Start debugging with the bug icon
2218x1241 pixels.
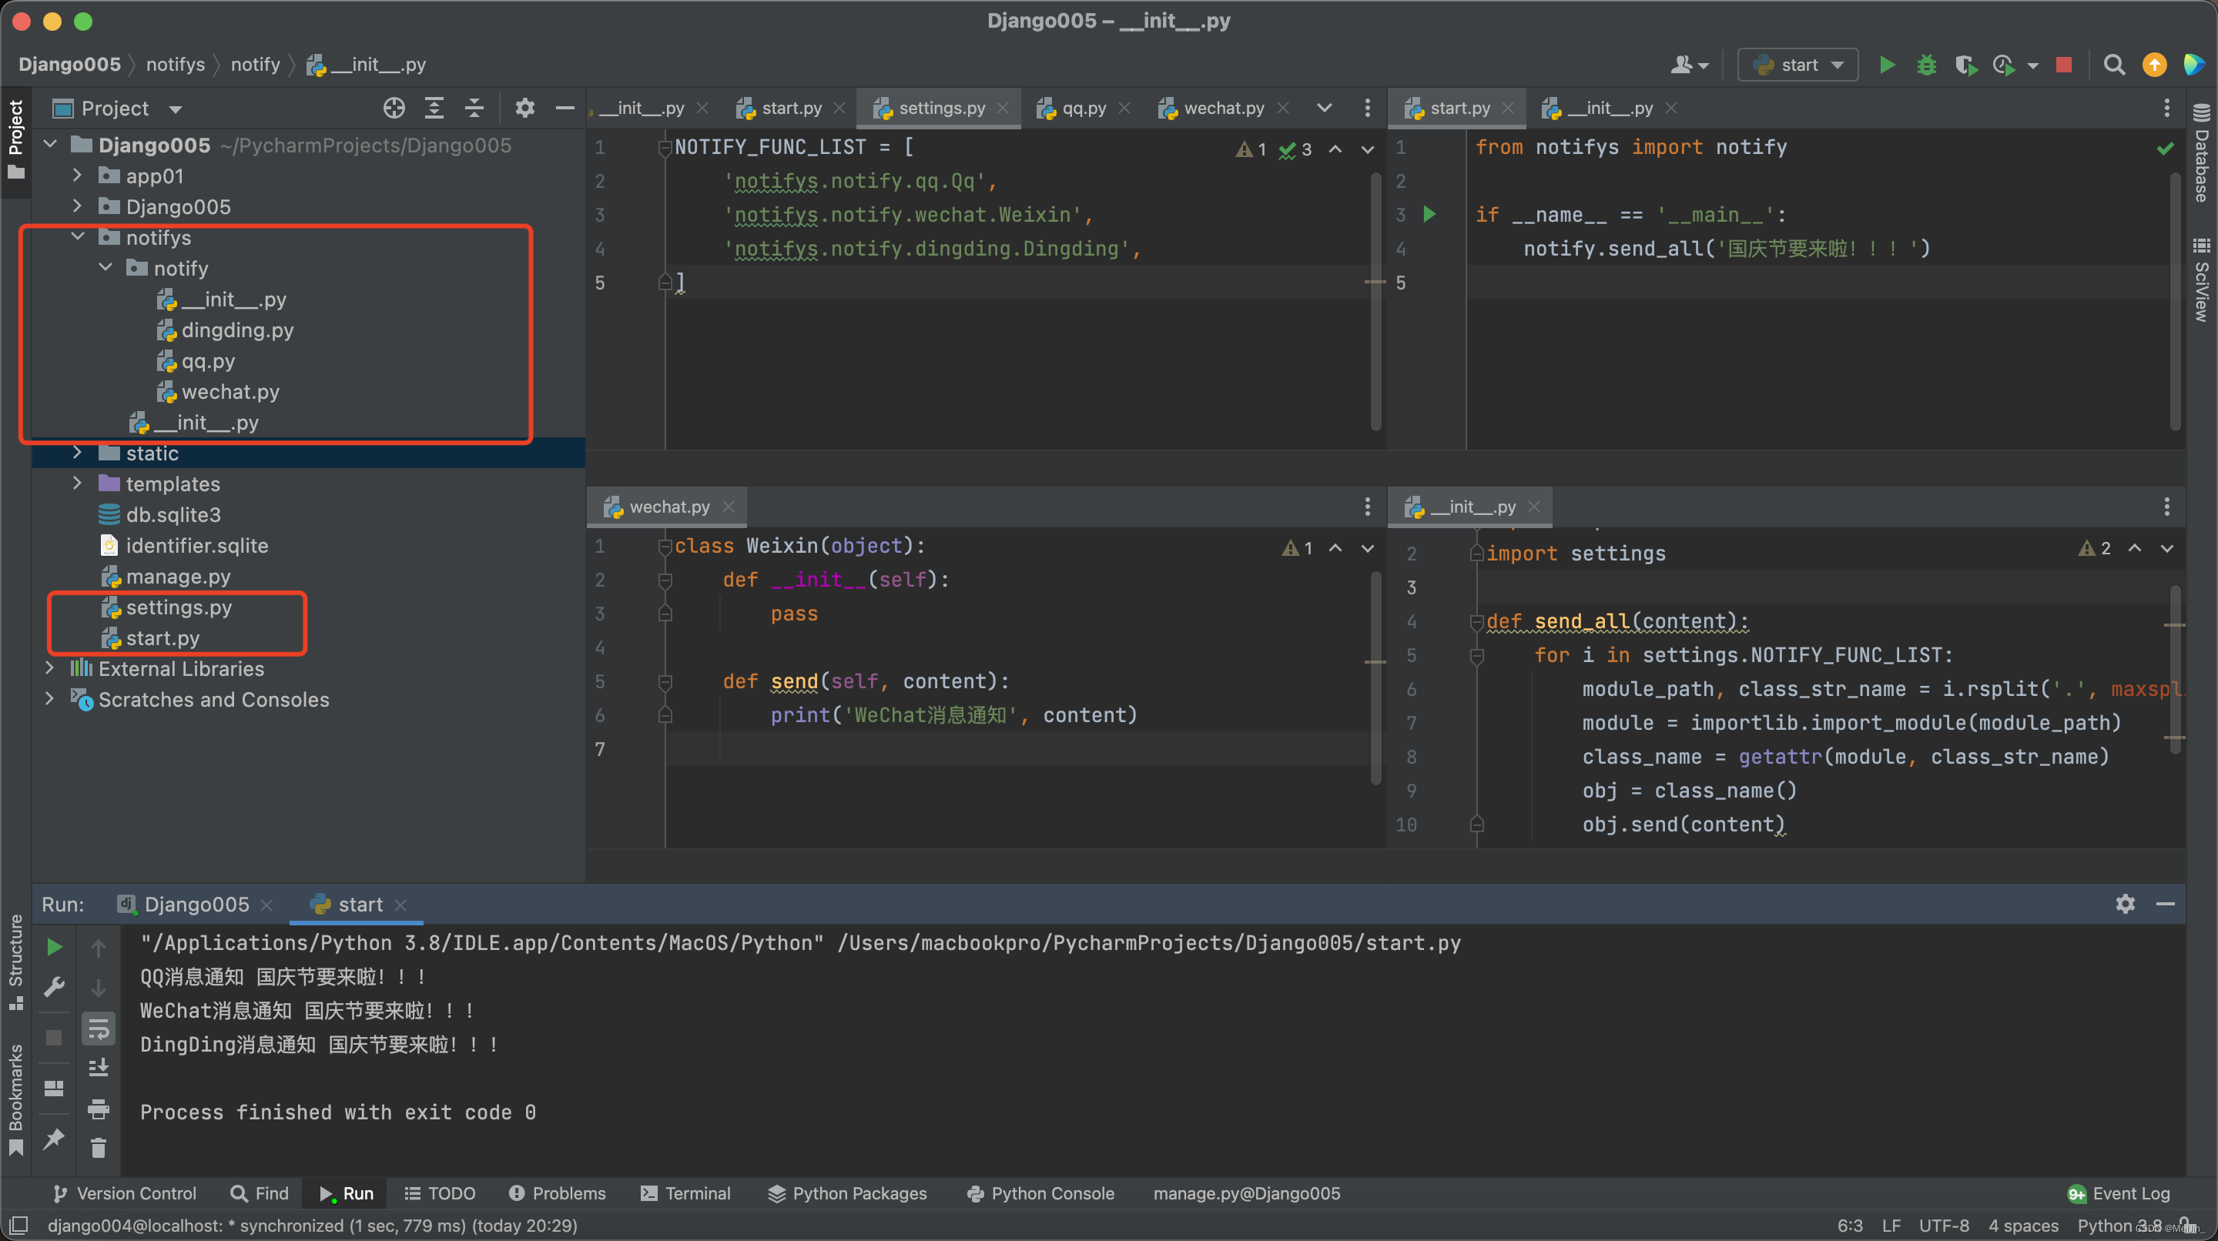(1926, 65)
